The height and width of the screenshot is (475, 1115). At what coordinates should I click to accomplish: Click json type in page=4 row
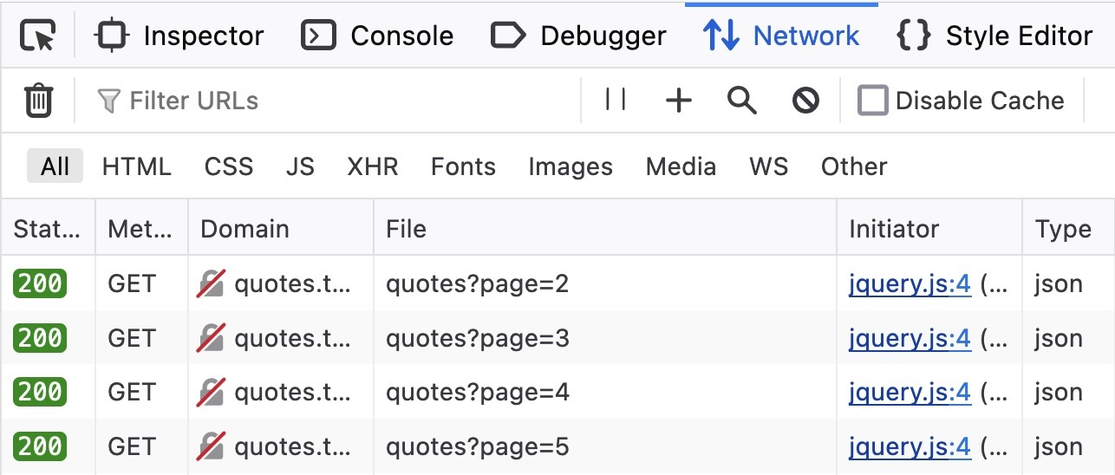coord(1059,393)
